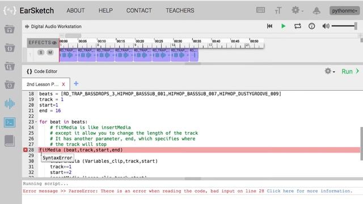Select the last short RD clip on track

tap(194, 55)
